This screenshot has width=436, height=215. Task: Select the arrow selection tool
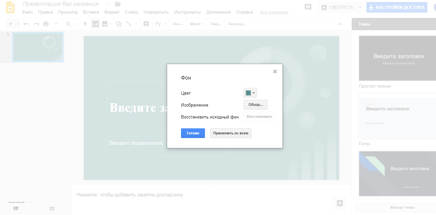[x=85, y=24]
